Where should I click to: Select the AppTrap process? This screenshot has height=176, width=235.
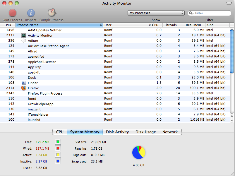point(115,67)
